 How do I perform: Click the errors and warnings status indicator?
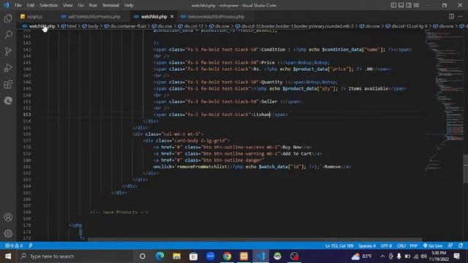(x=14, y=245)
